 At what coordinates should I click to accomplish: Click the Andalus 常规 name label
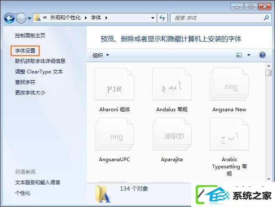point(172,110)
